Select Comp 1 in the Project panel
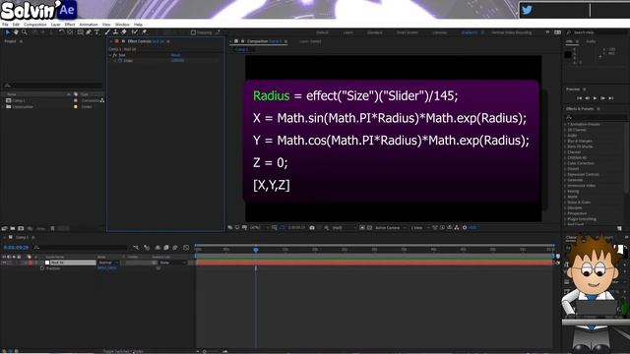Image resolution: width=630 pixels, height=354 pixels. coord(19,100)
